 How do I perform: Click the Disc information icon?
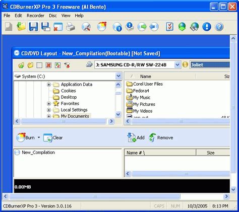(117, 27)
